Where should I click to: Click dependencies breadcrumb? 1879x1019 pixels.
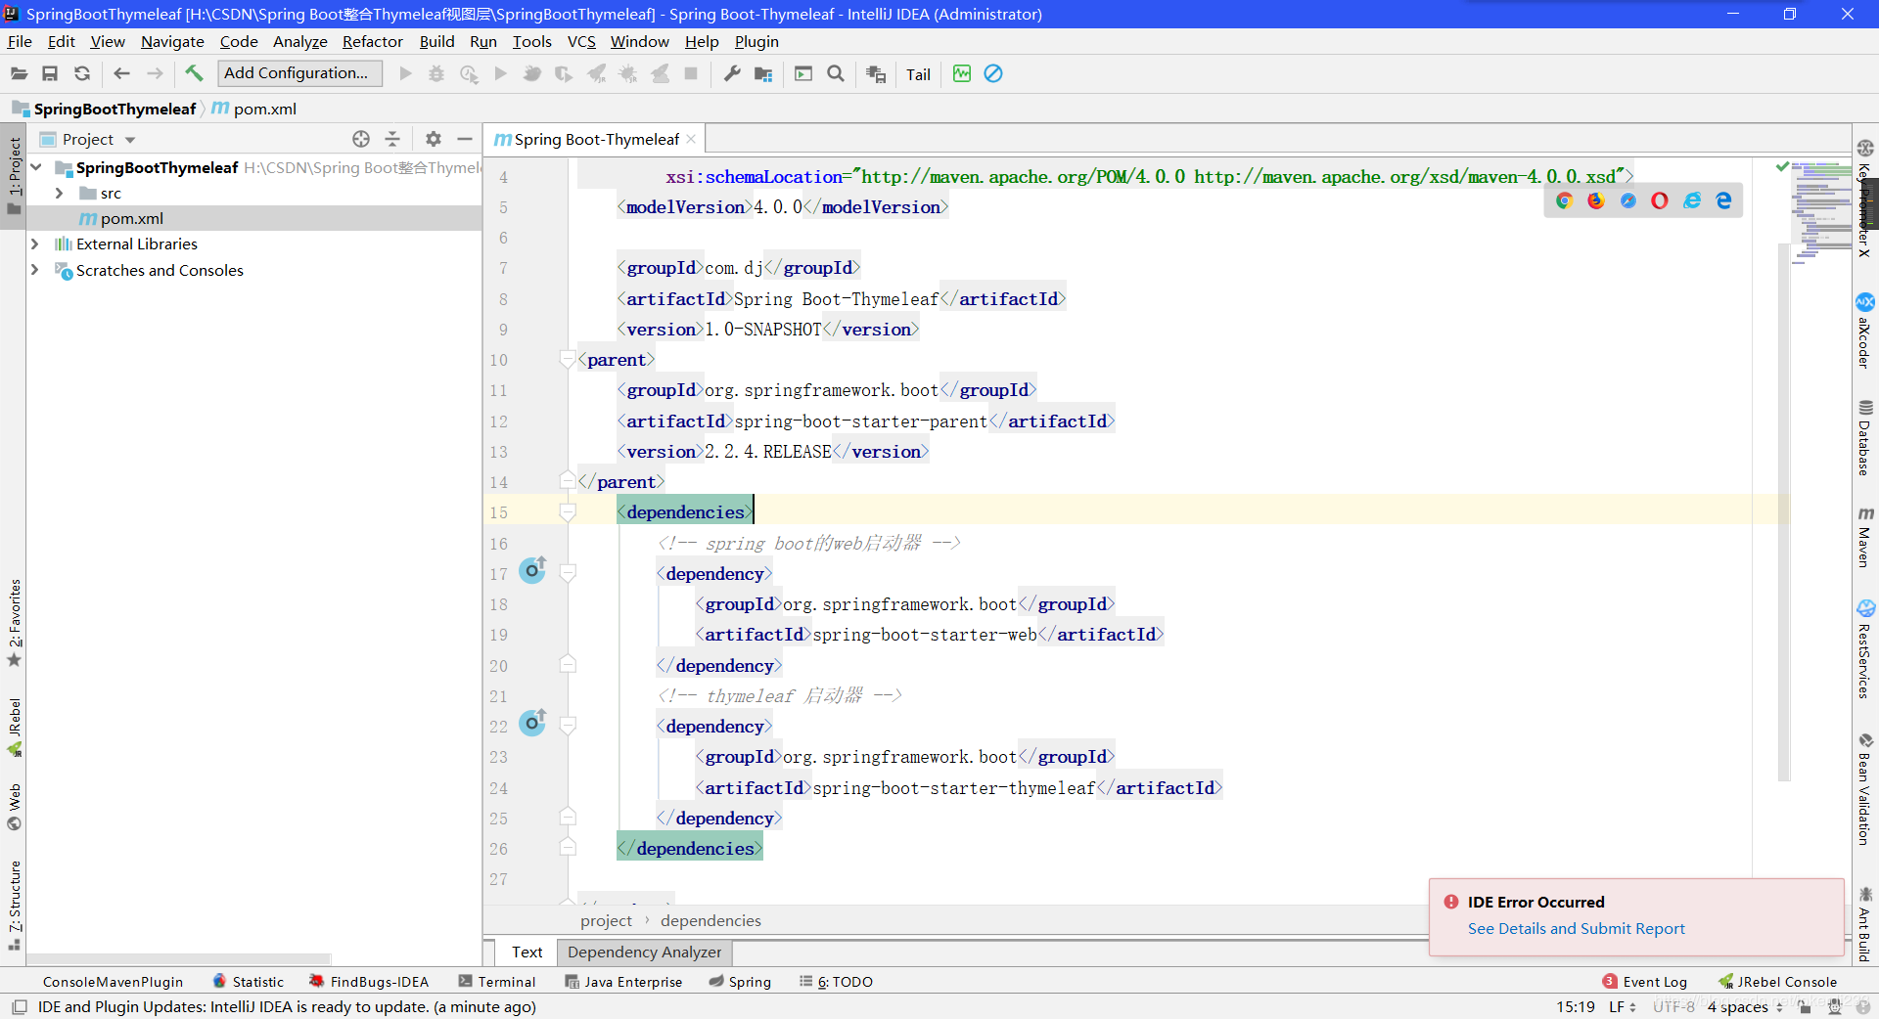710,920
